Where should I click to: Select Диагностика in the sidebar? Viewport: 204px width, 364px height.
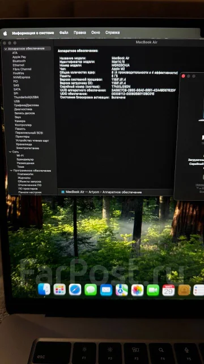coord(23,109)
